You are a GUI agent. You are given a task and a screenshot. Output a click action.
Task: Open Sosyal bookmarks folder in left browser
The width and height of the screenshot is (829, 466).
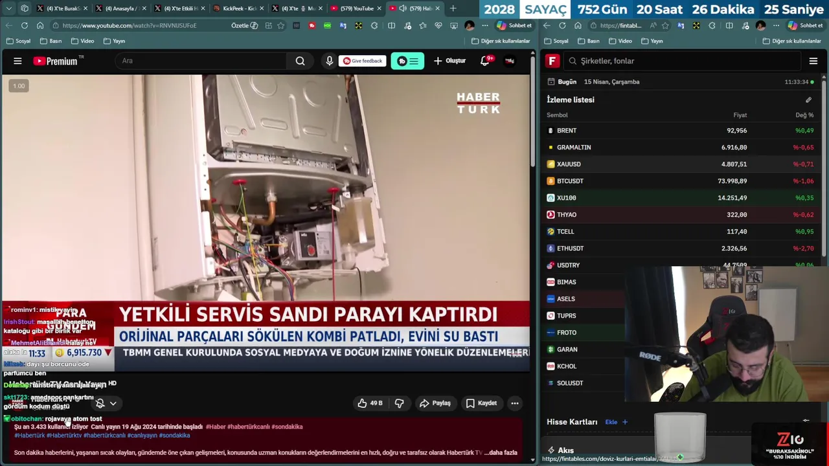[18, 41]
